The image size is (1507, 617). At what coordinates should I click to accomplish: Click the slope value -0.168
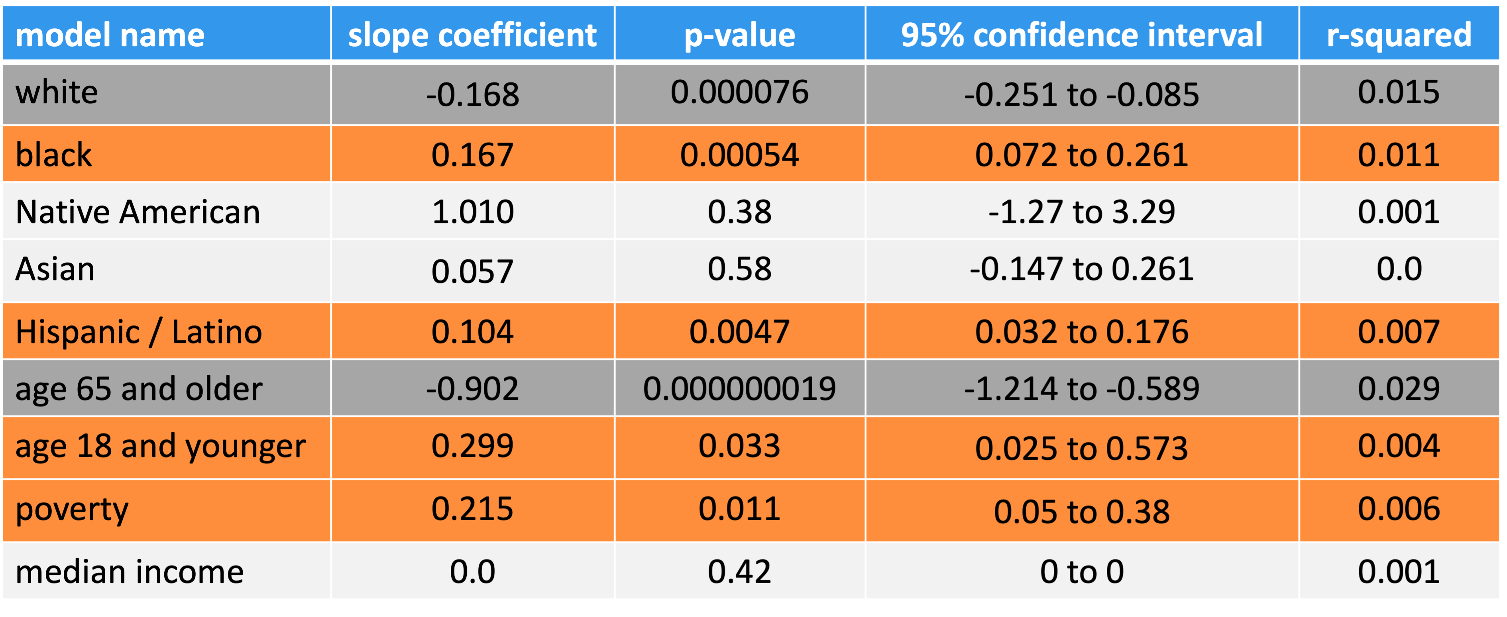point(472,95)
